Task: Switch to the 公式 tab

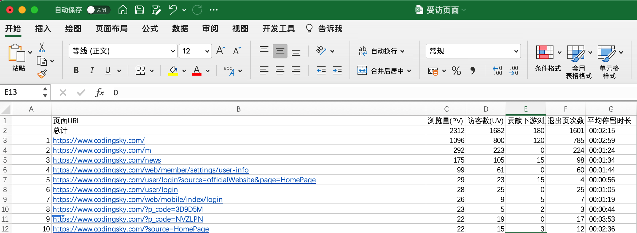Action: tap(150, 29)
